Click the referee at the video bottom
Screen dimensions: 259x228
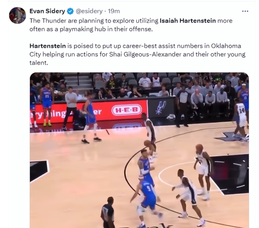click(x=109, y=212)
